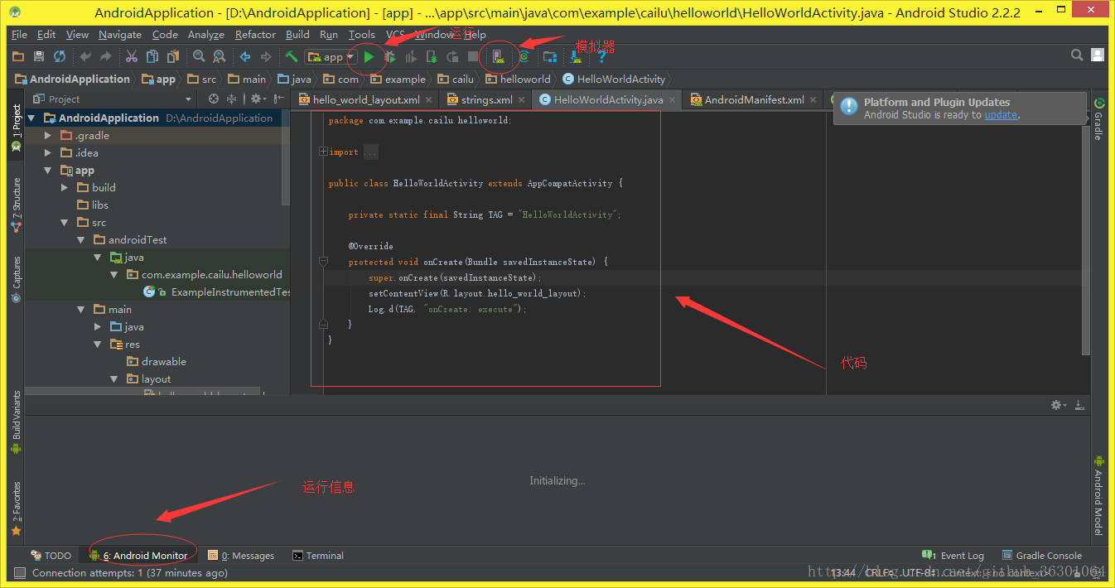
Task: Expand the folded import block in editor
Action: click(323, 152)
